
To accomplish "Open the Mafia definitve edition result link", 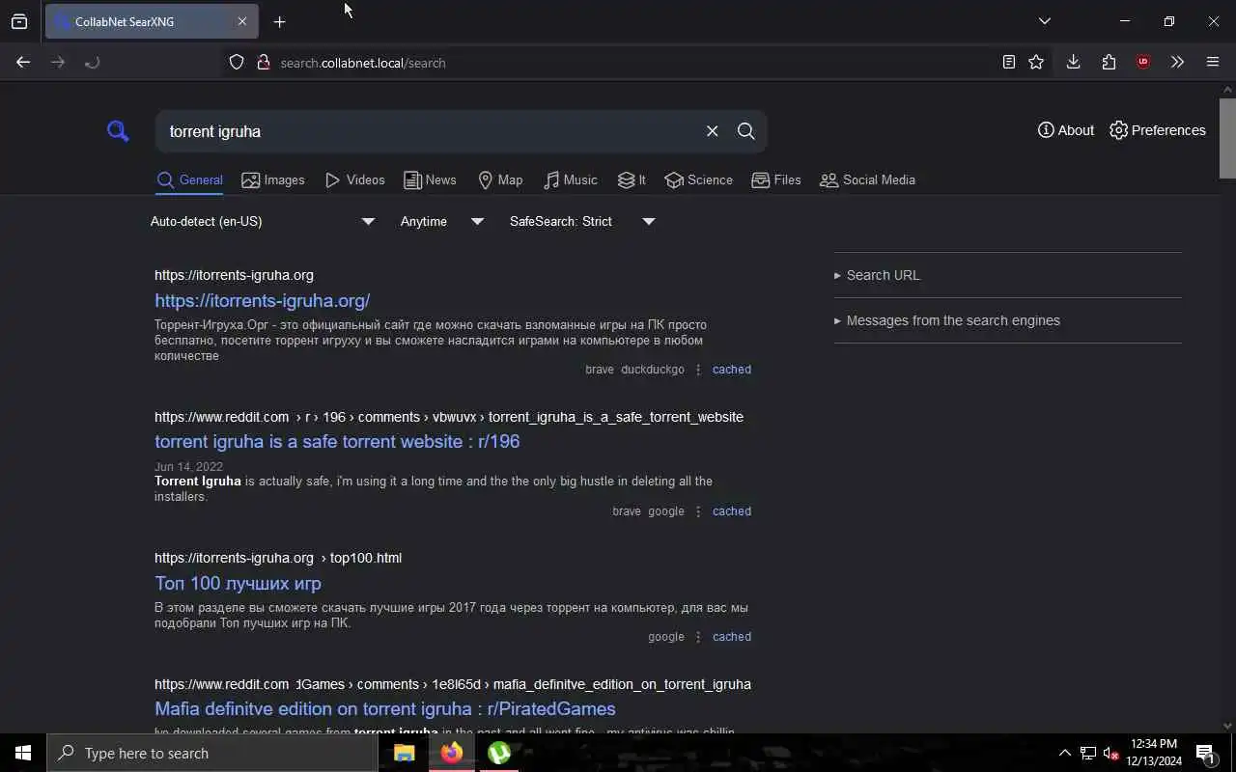I will tap(384, 708).
